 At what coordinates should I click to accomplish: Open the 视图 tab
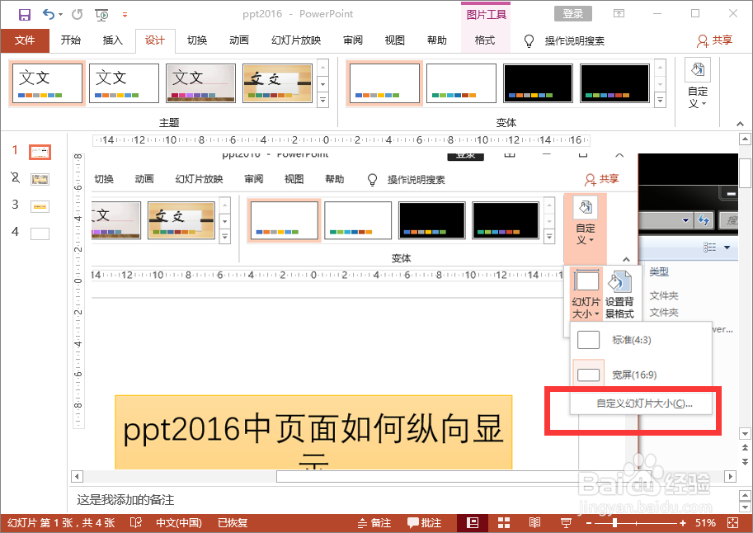395,40
